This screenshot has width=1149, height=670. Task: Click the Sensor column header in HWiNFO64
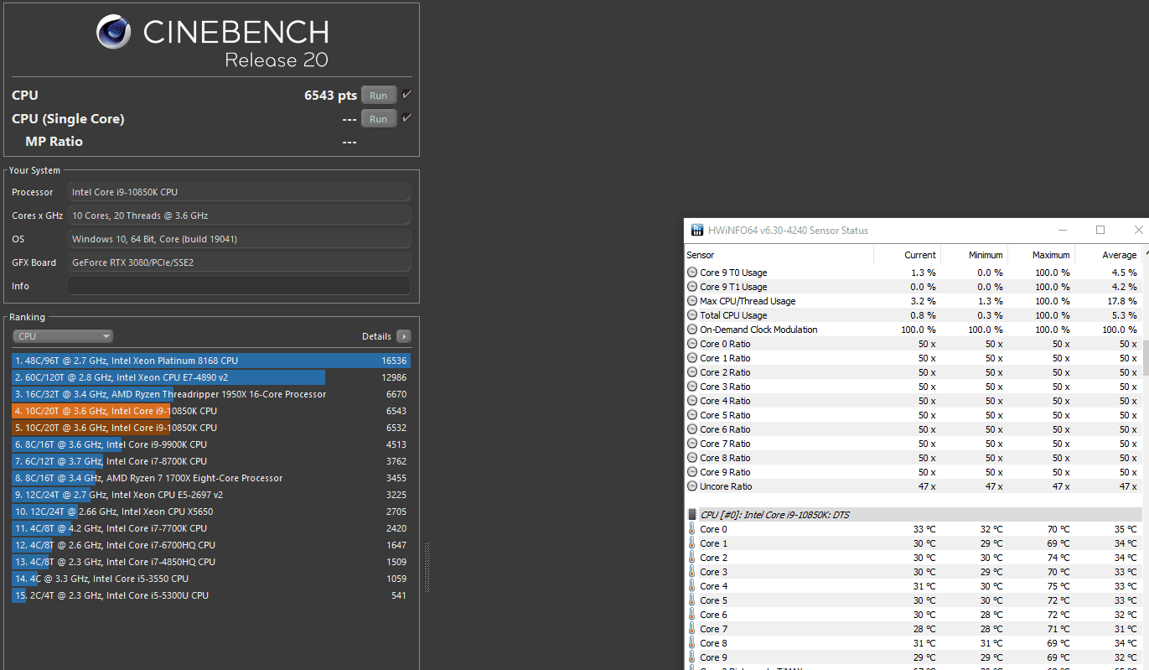tap(779, 255)
